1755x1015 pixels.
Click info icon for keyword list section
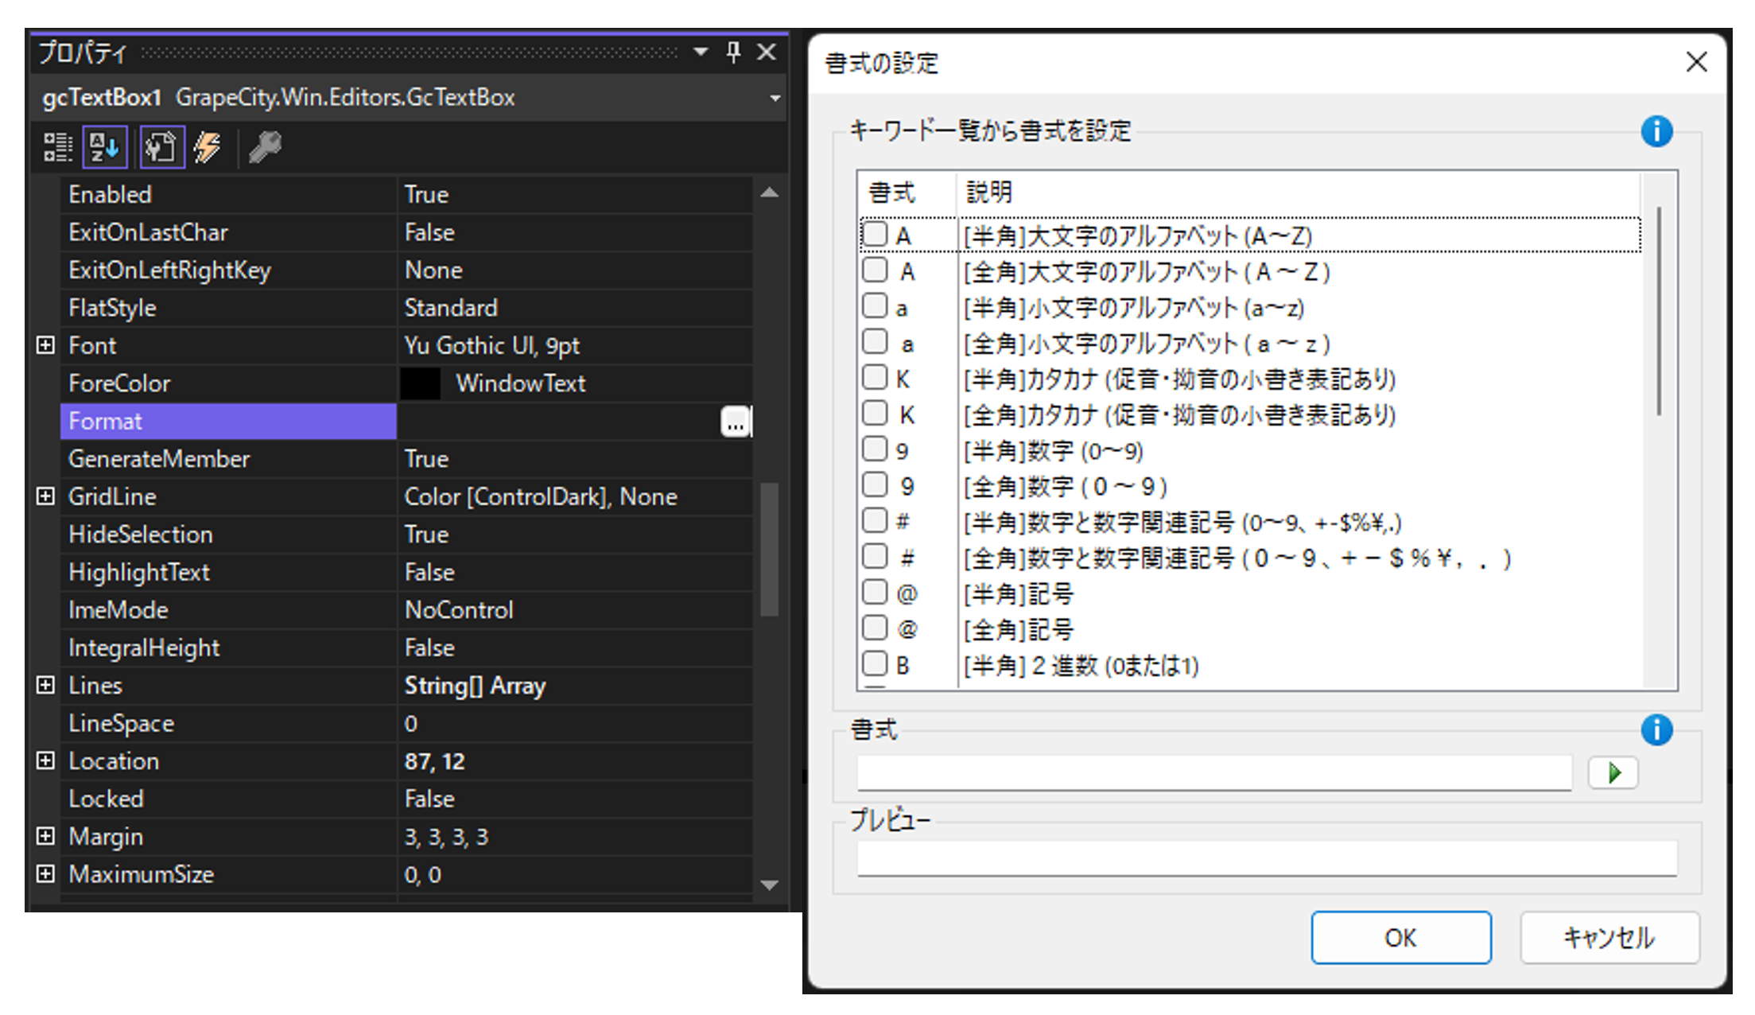pos(1656,131)
